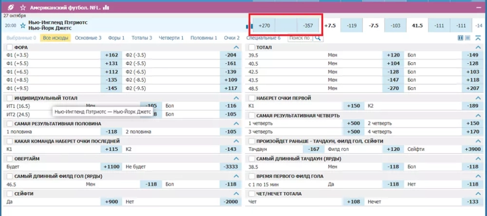
Task: Tick the ТОТАЛ market checkbox
Action: click(x=251, y=47)
